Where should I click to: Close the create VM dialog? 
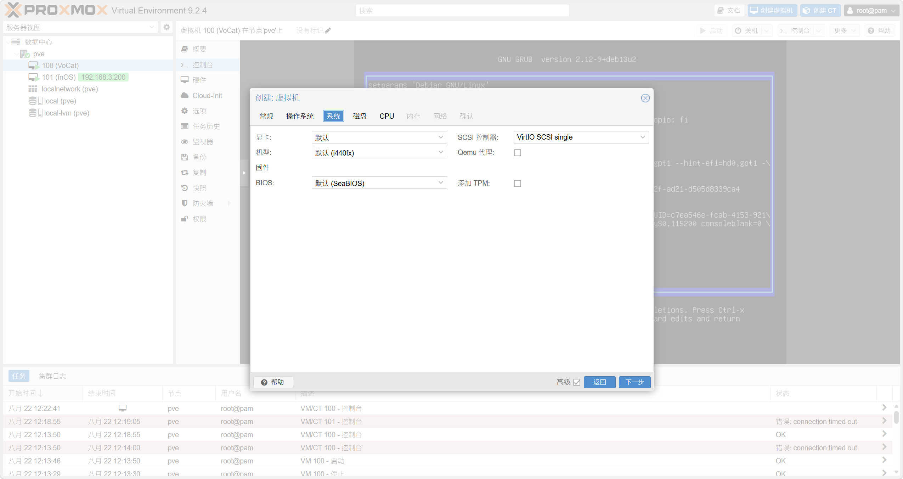[645, 98]
